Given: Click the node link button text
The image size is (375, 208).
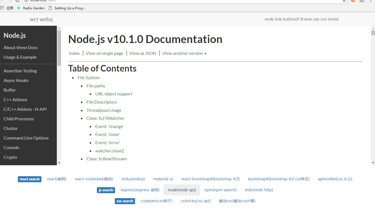Looking at the screenshot, I should 301,19.
